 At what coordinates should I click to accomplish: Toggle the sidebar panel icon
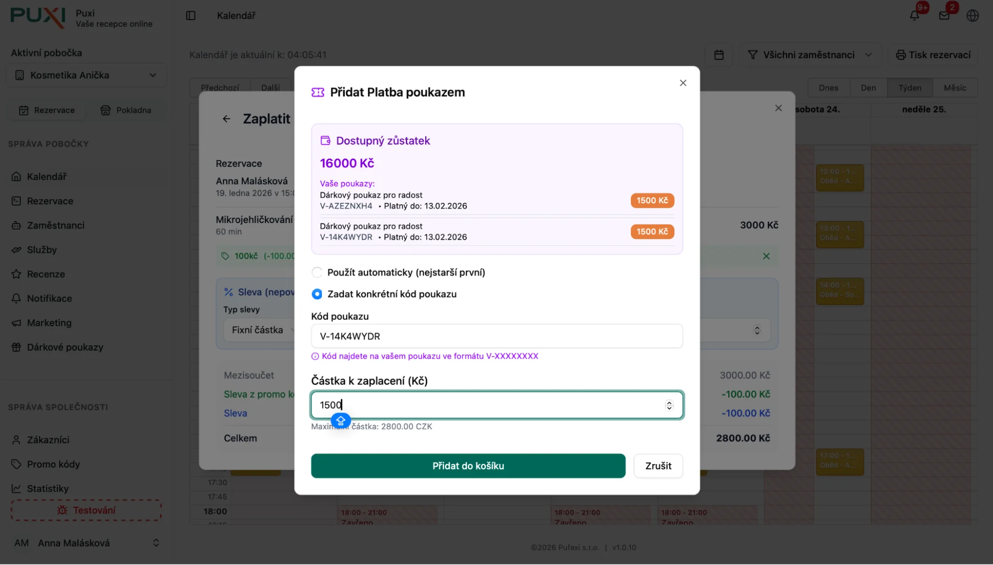[x=191, y=16]
